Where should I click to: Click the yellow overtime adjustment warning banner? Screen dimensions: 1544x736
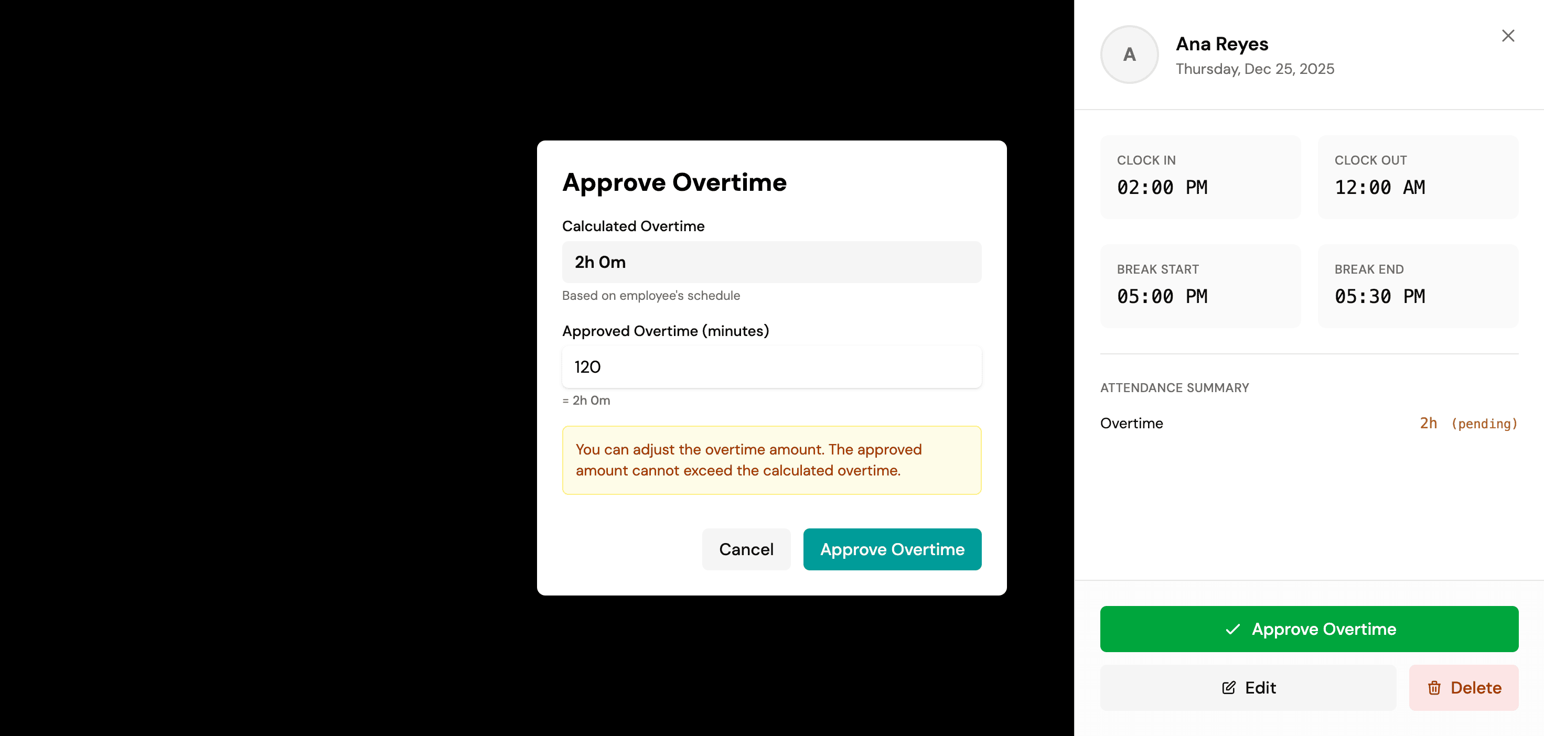pos(771,460)
